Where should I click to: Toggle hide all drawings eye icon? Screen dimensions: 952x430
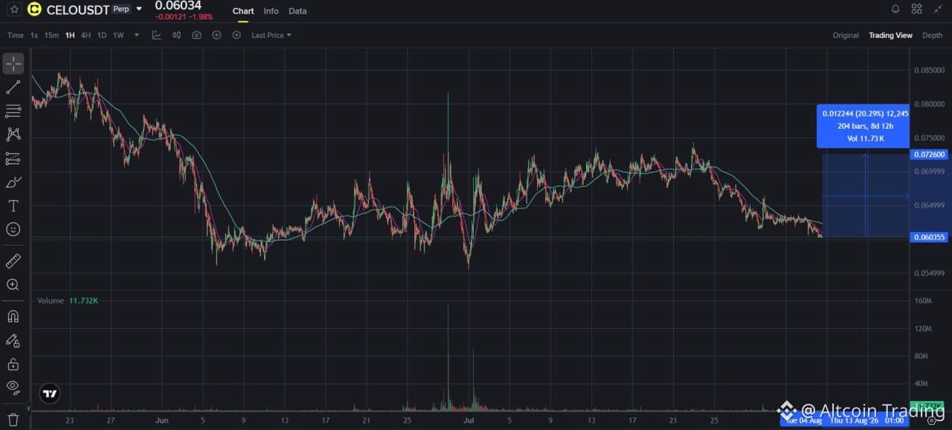pos(13,387)
